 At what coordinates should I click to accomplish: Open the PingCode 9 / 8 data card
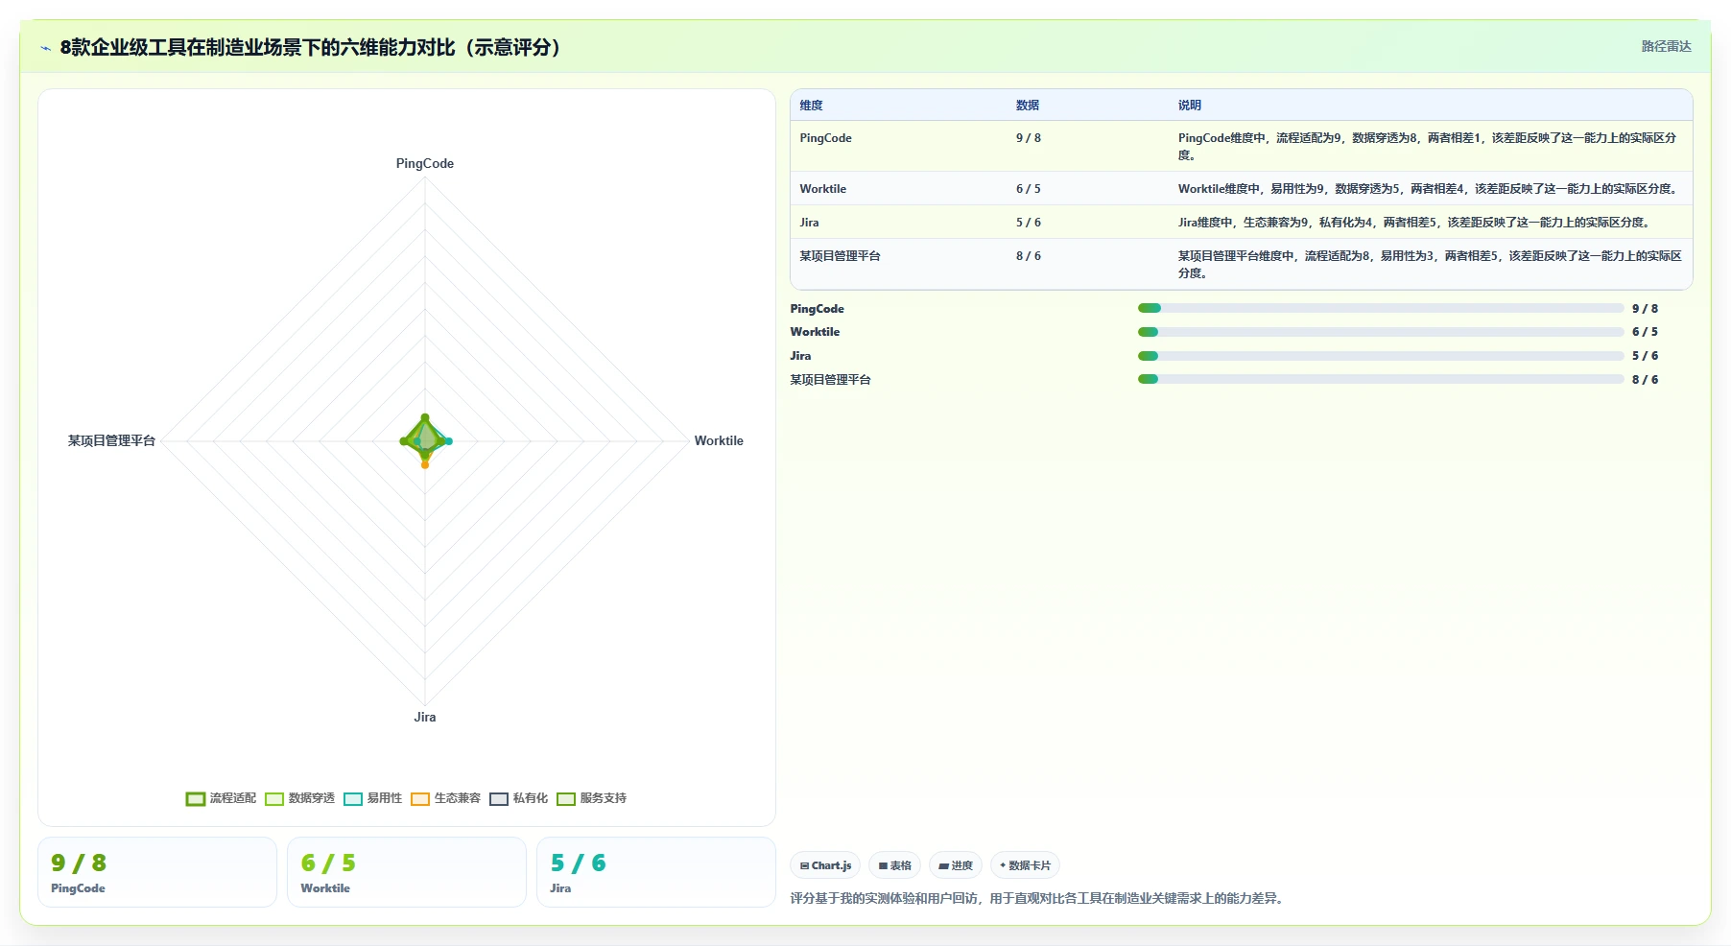[x=157, y=872]
